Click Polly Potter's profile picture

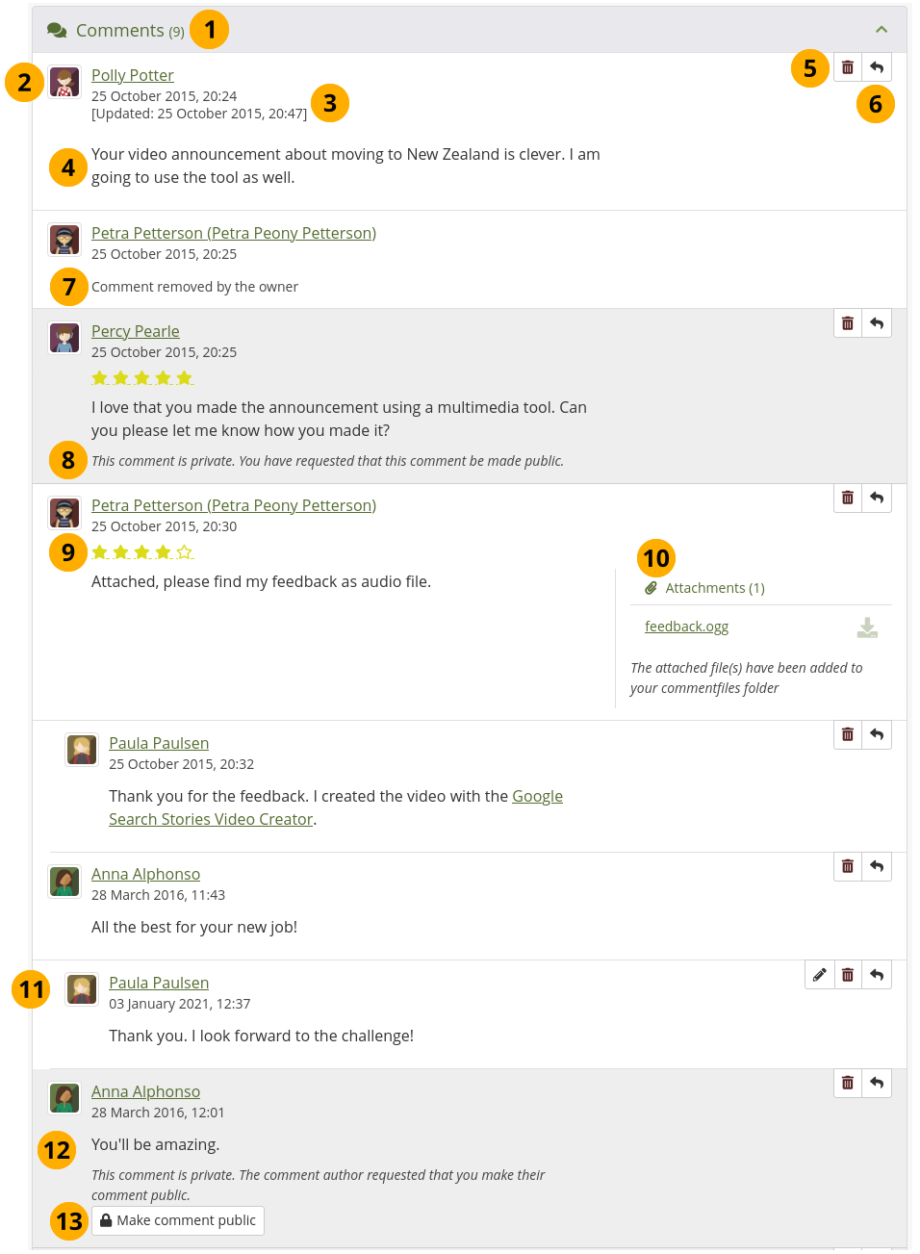pyautogui.click(x=64, y=82)
